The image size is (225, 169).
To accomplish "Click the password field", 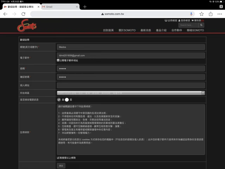I will (x=131, y=69).
